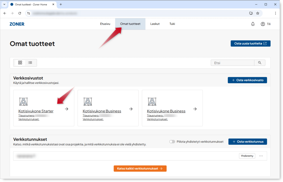283x182 pixels.
Task: Reload the page in browser
Action: (20, 13)
